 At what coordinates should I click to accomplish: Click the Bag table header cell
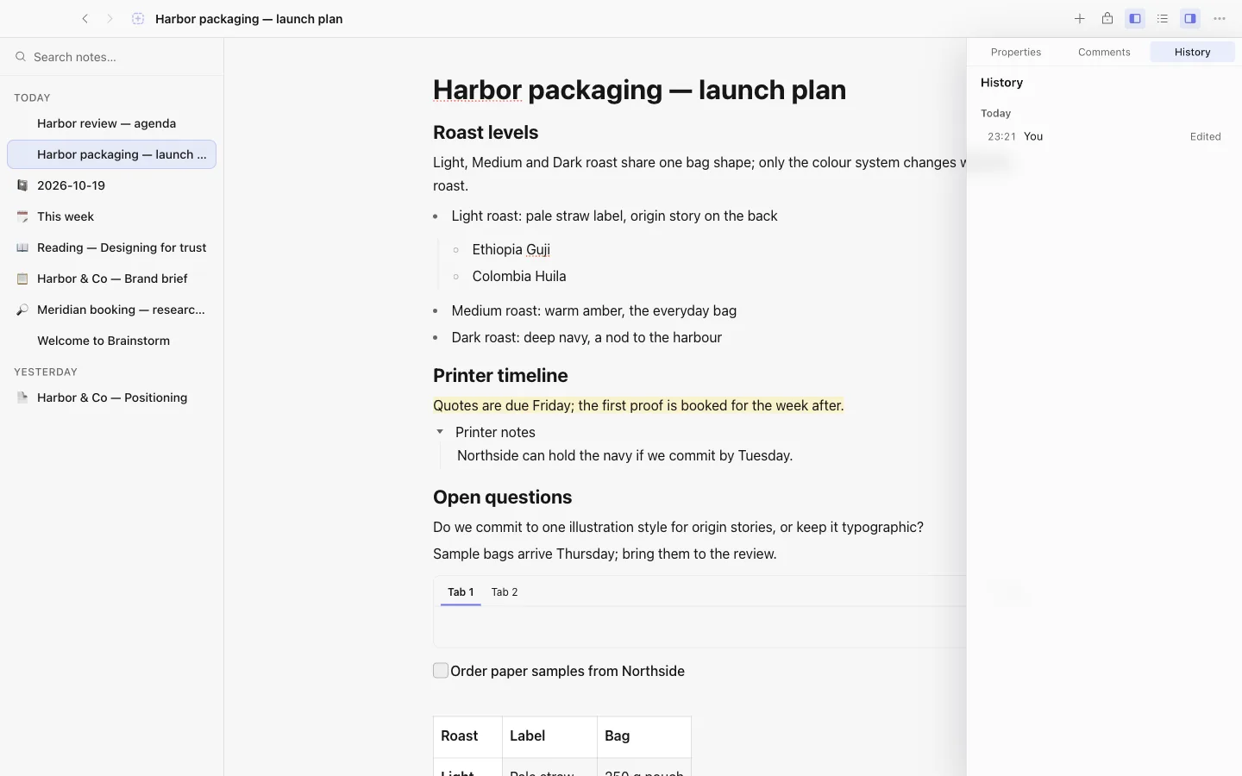point(644,736)
